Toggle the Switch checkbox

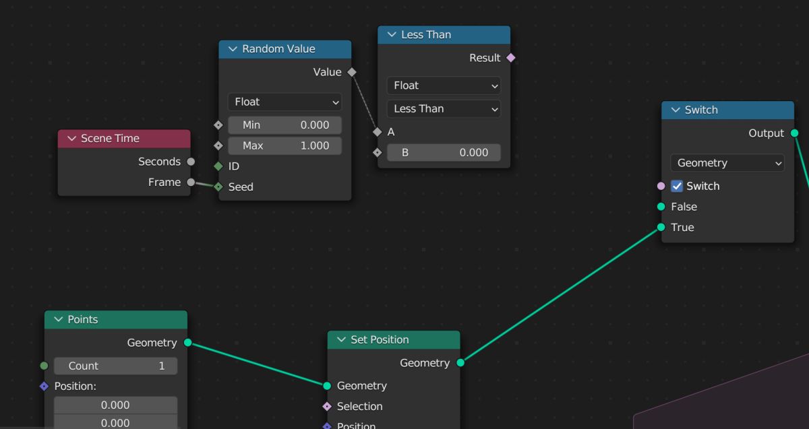pos(678,187)
